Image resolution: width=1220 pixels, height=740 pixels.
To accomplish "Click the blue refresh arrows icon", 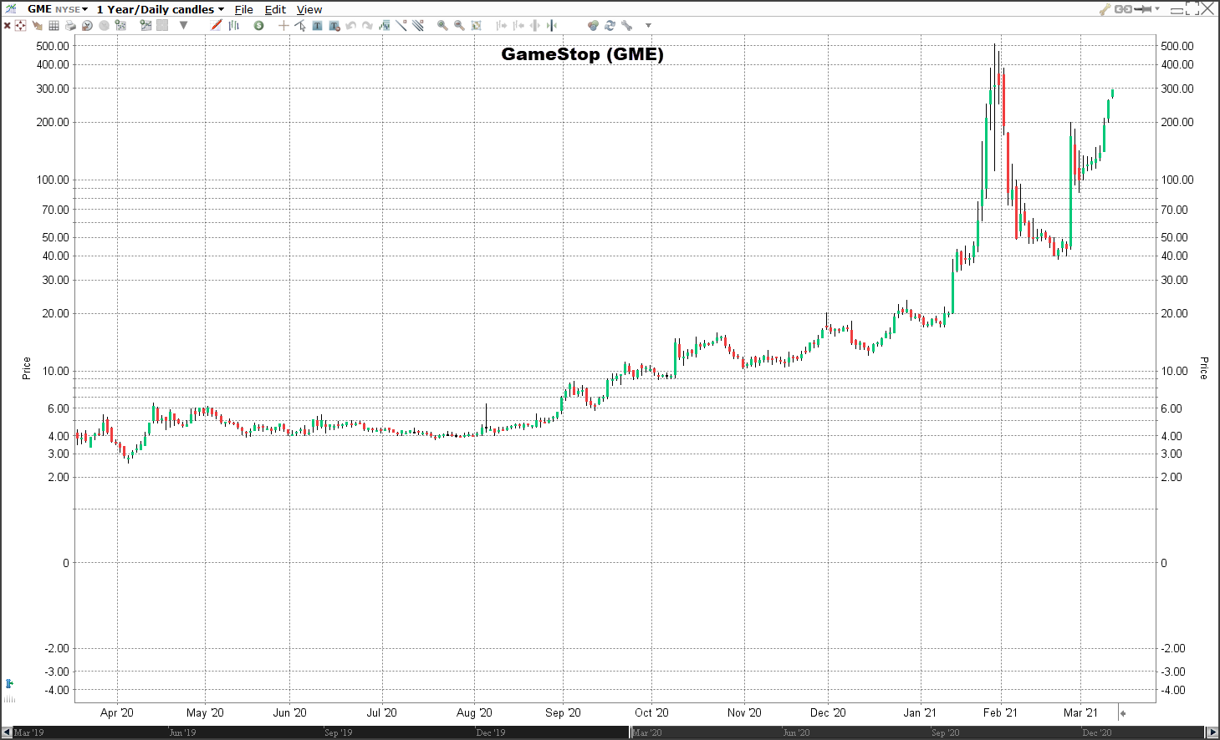I will point(610,26).
